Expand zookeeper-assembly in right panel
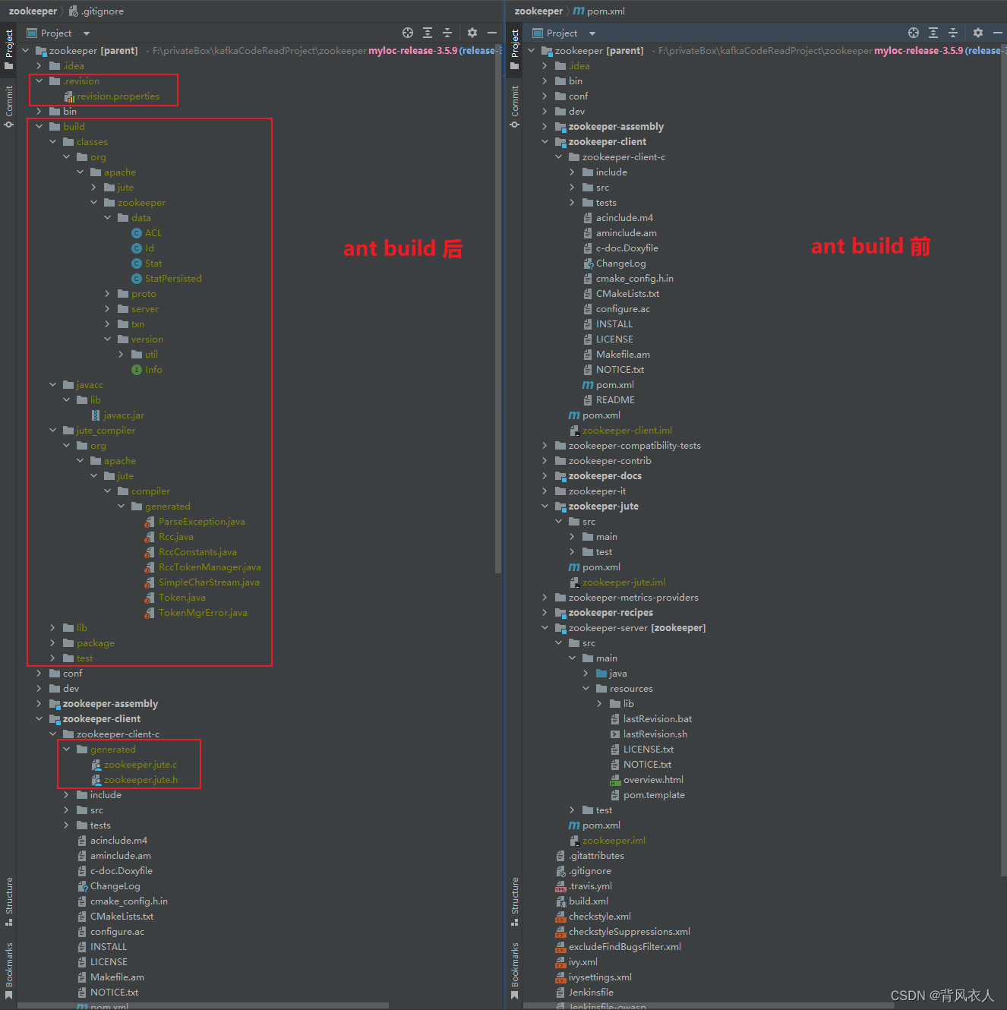Viewport: 1007px width, 1010px height. pyautogui.click(x=545, y=127)
